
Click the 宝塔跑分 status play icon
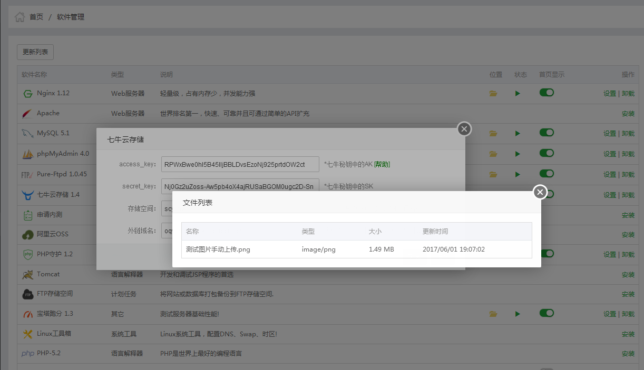click(518, 314)
